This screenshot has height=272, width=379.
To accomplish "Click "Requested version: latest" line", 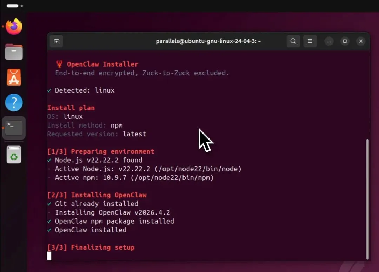I will tap(97, 134).
